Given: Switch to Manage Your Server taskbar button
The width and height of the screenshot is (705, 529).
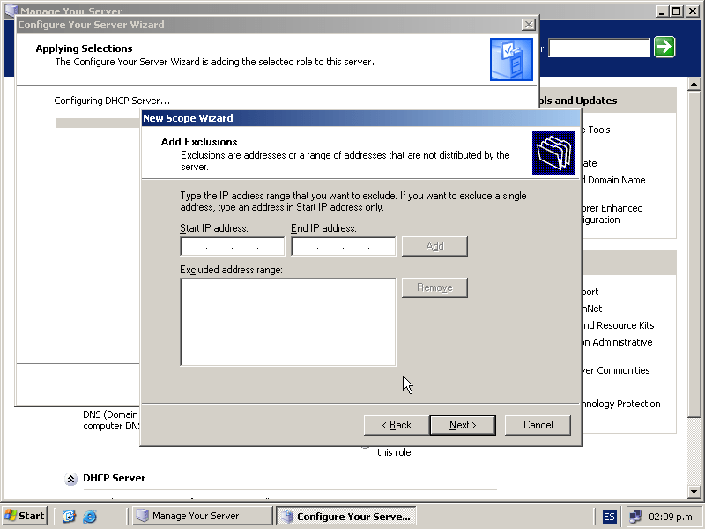Looking at the screenshot, I should pos(202,517).
